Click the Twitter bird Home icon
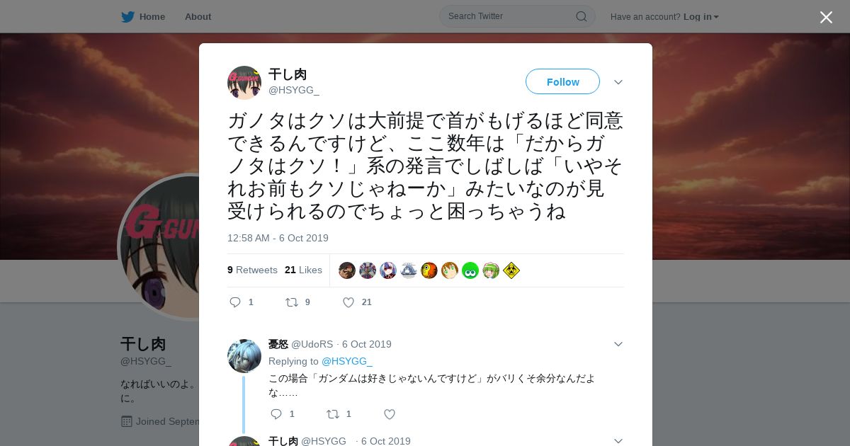This screenshot has height=446, width=850. pyautogui.click(x=127, y=16)
